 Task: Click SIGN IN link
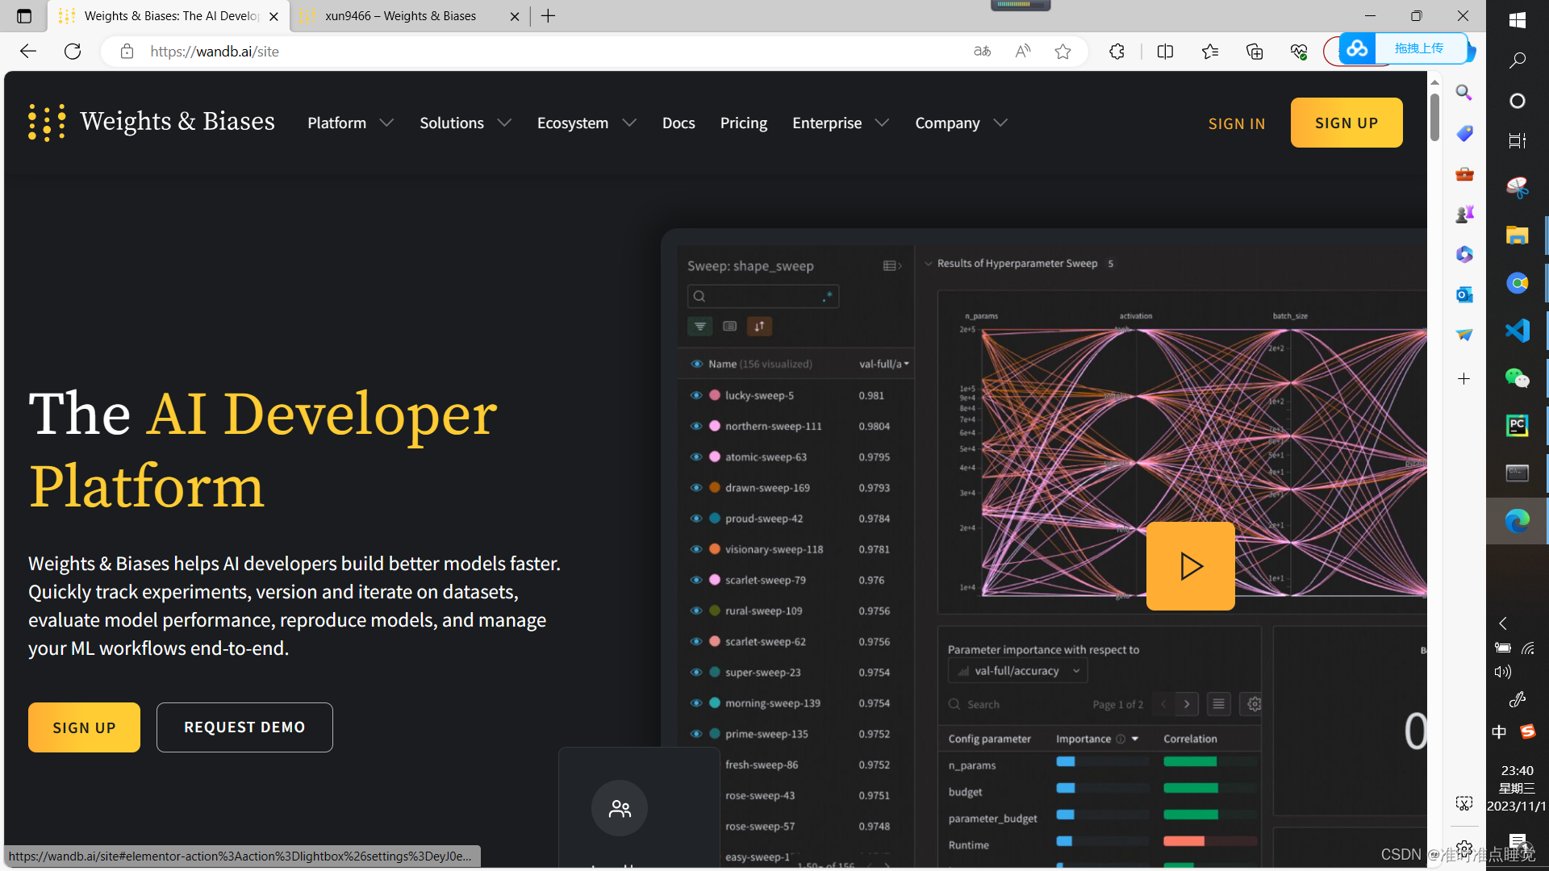[x=1237, y=123]
